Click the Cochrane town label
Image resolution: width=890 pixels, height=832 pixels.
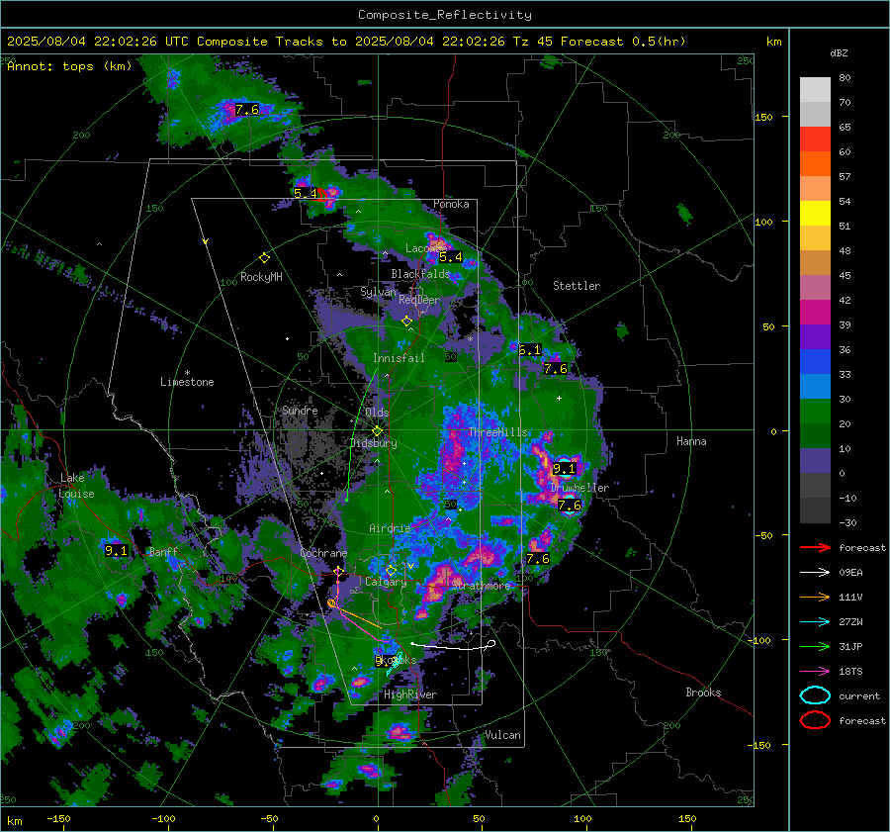tap(323, 553)
